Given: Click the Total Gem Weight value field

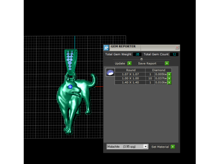Looking at the screenshot, I should tap(137, 54).
